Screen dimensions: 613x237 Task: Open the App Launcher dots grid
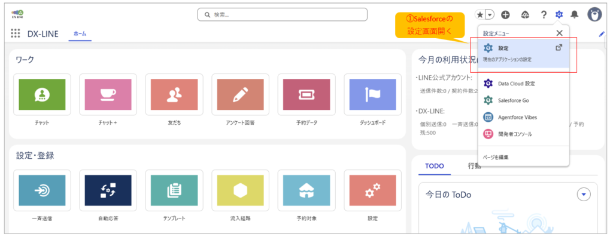(15, 33)
